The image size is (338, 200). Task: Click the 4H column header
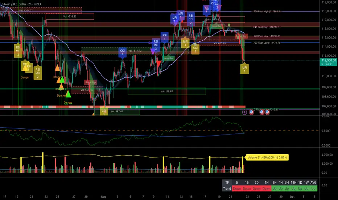(x=280, y=183)
